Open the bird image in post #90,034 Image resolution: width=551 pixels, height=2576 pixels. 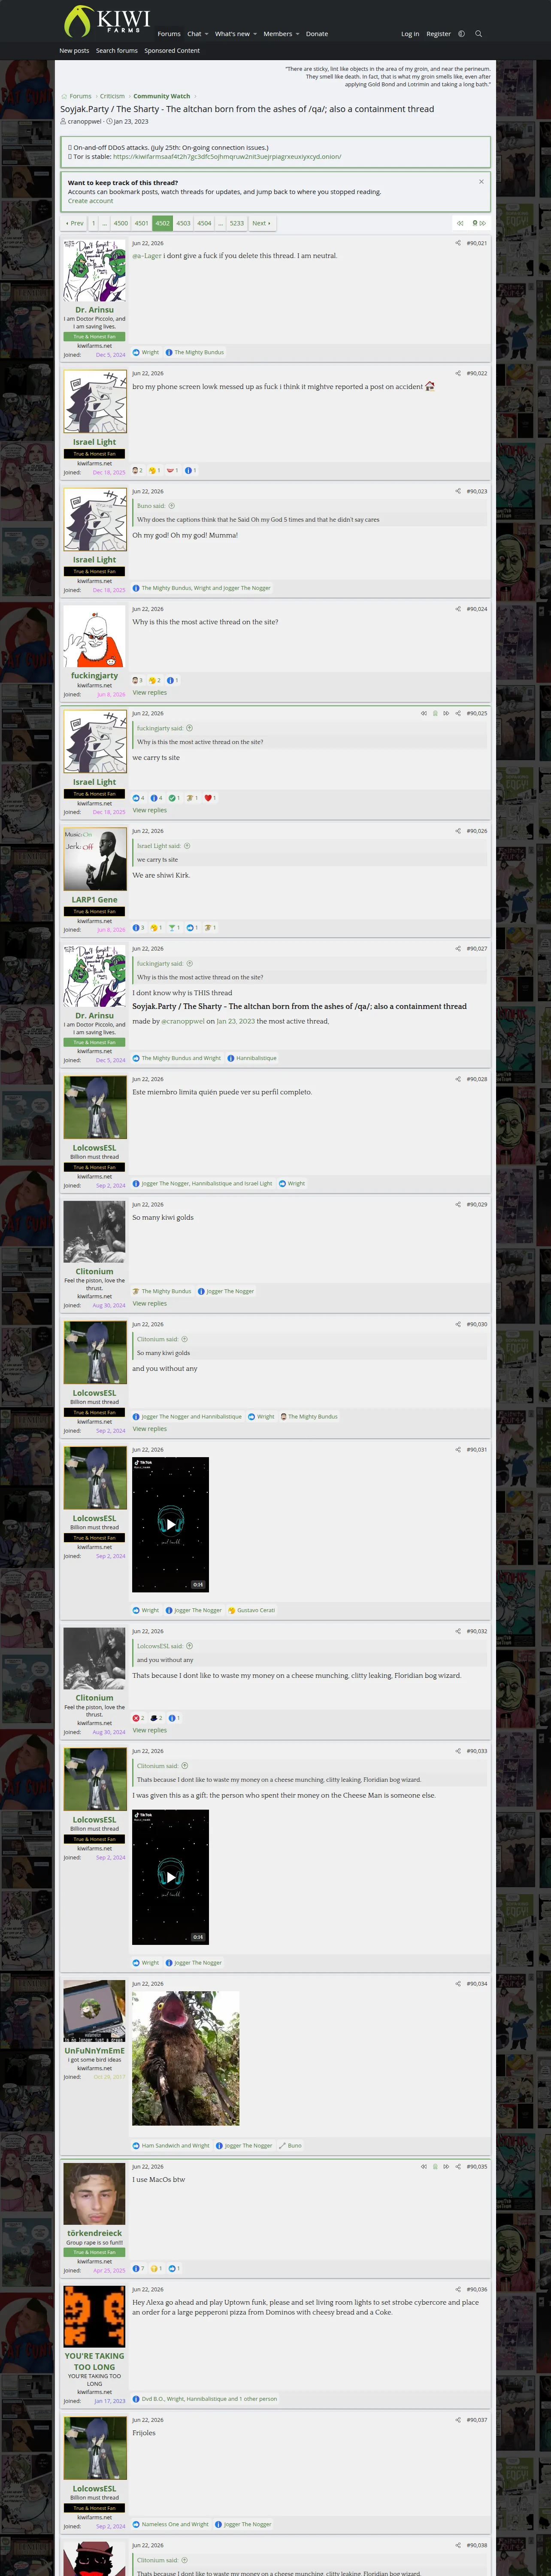click(186, 2058)
